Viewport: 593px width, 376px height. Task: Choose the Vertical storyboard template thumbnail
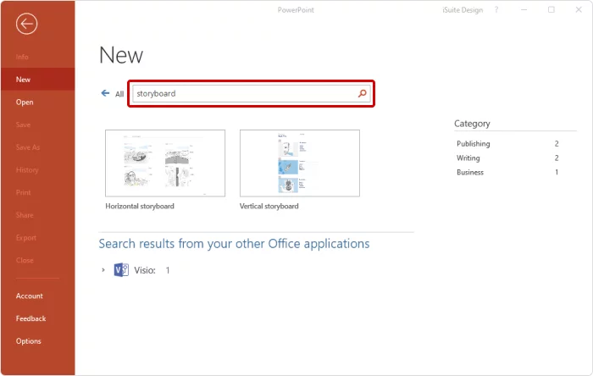pyautogui.click(x=300, y=163)
